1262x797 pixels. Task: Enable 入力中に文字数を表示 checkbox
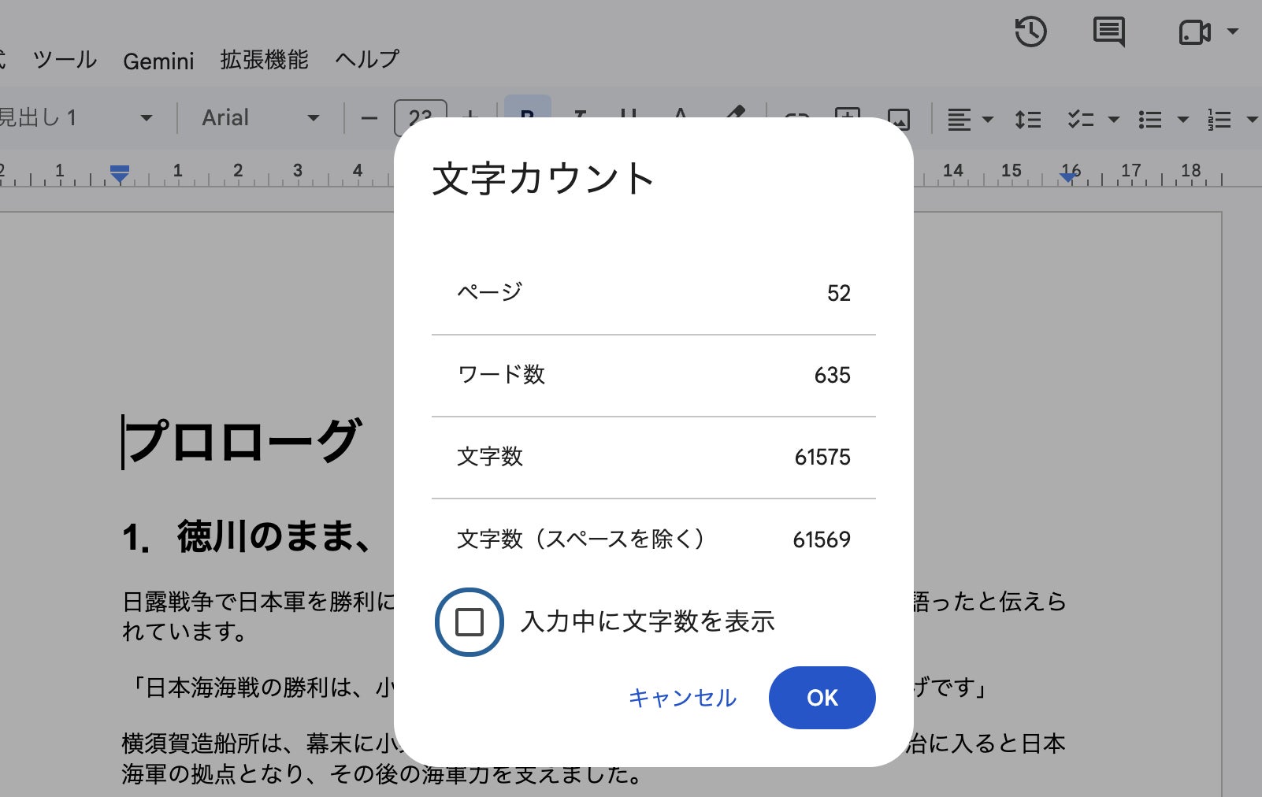click(470, 622)
